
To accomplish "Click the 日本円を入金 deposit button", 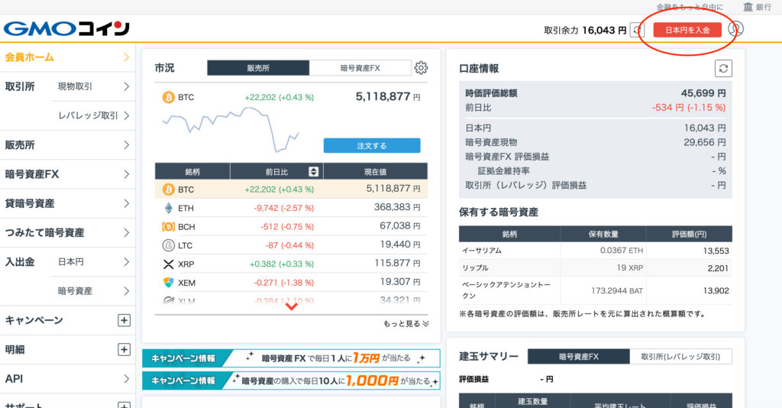I will coord(687,30).
